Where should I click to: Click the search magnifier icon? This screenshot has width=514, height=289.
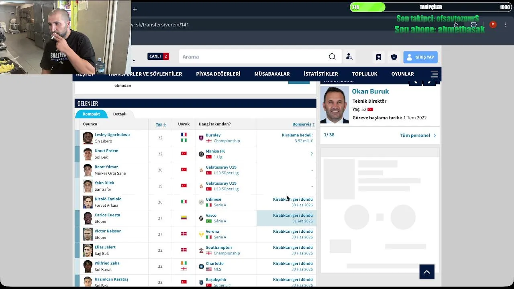[332, 57]
